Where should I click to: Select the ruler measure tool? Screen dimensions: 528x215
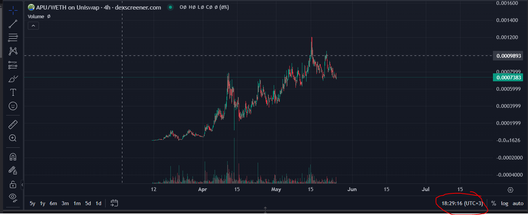point(13,124)
